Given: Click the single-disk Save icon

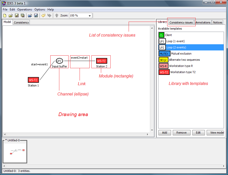Looking at the screenshot, I should click(17, 16).
